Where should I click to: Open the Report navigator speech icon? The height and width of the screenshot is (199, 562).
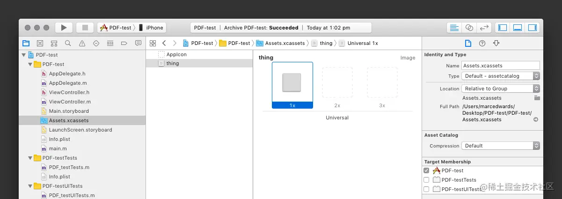pos(138,43)
